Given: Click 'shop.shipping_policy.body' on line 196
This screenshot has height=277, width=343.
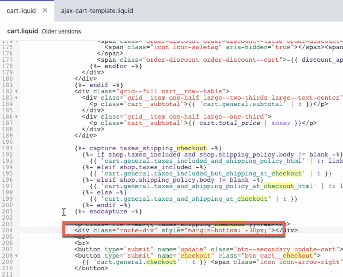Looking at the screenshot, I should point(167,180).
